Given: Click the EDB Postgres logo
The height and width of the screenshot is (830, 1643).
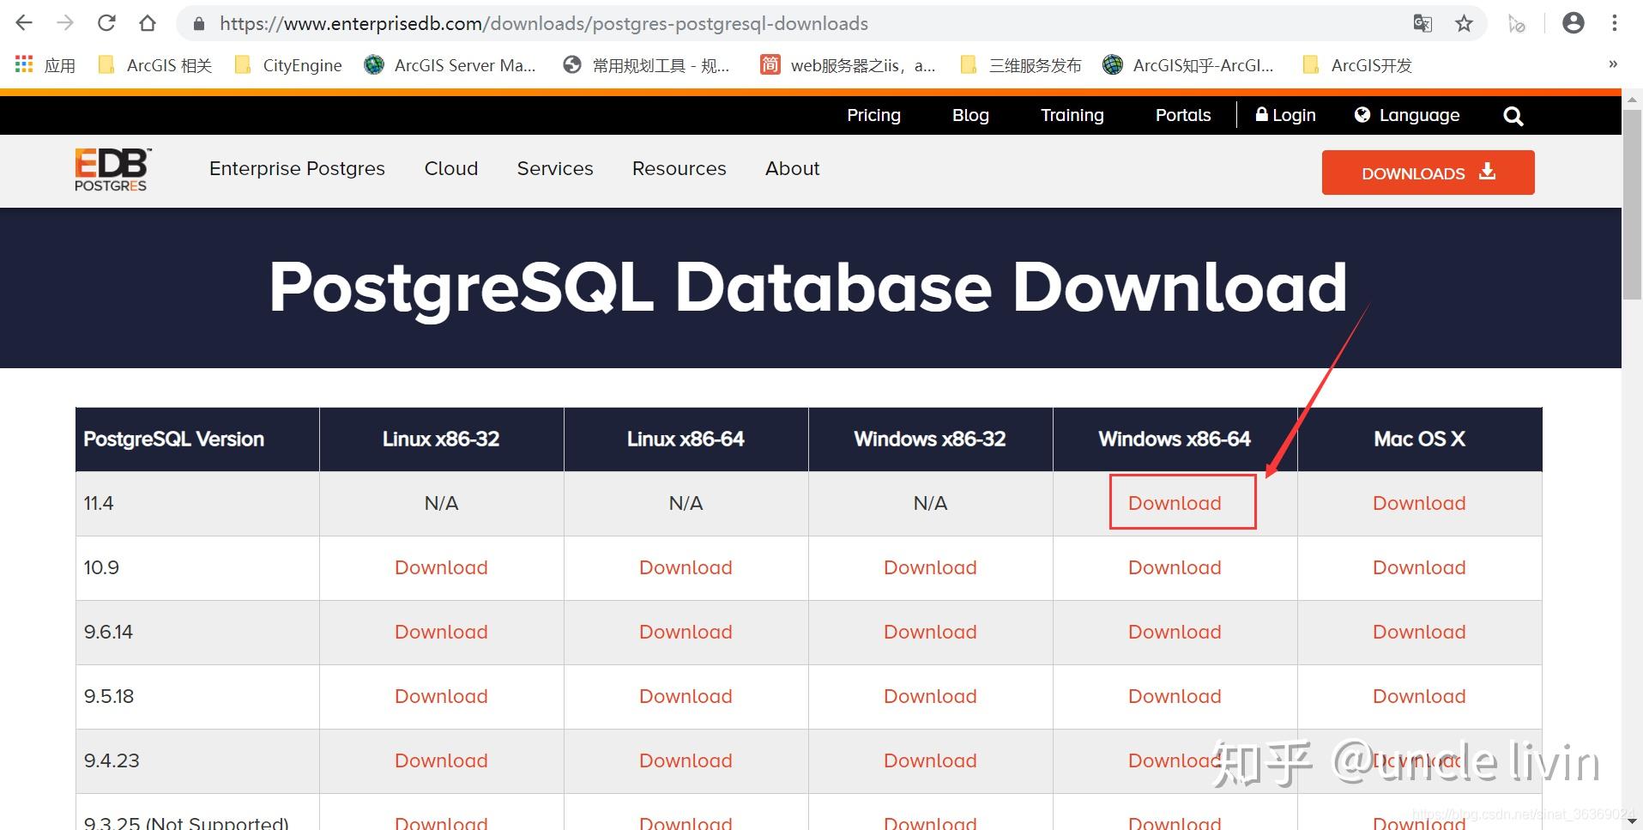Looking at the screenshot, I should (x=111, y=169).
